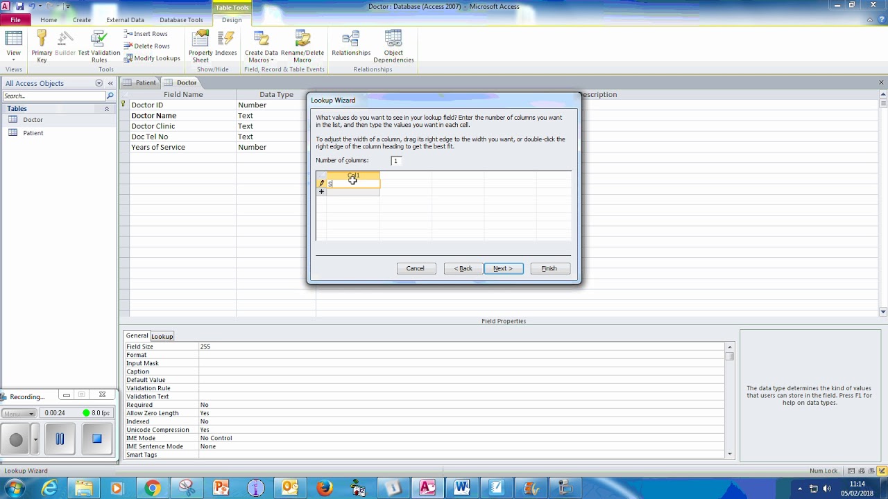Show the Property Sheet
This screenshot has width=888, height=499.
[200, 46]
